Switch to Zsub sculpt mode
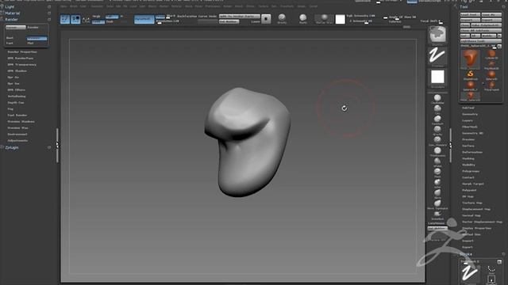This screenshot has height=285, width=508. click(x=110, y=22)
